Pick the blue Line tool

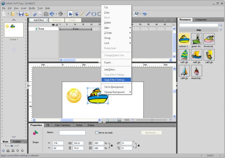tap(88, 14)
